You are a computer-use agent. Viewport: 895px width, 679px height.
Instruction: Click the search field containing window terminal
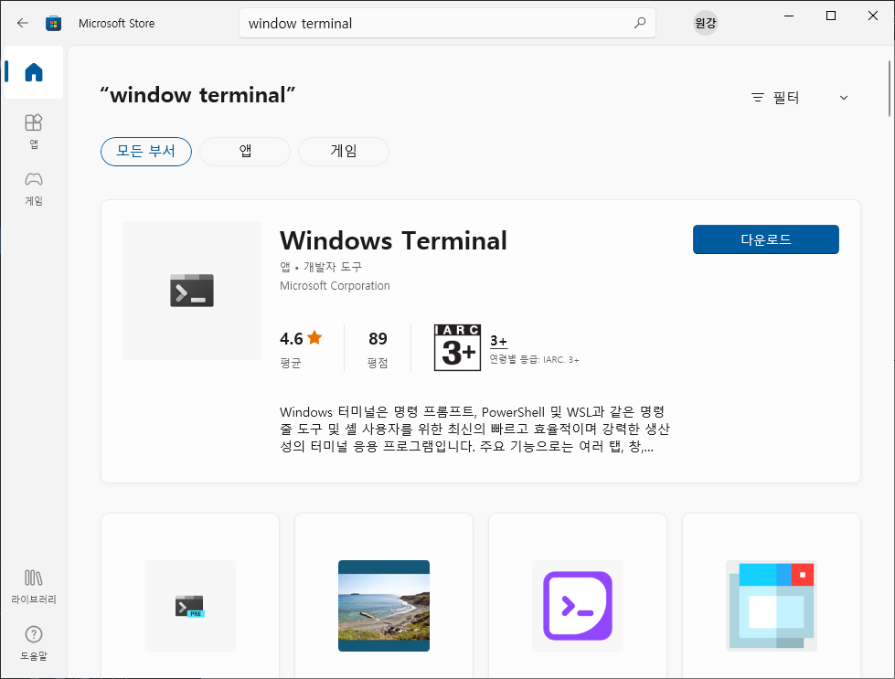tap(447, 23)
